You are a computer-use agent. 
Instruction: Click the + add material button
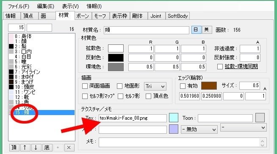58,148
